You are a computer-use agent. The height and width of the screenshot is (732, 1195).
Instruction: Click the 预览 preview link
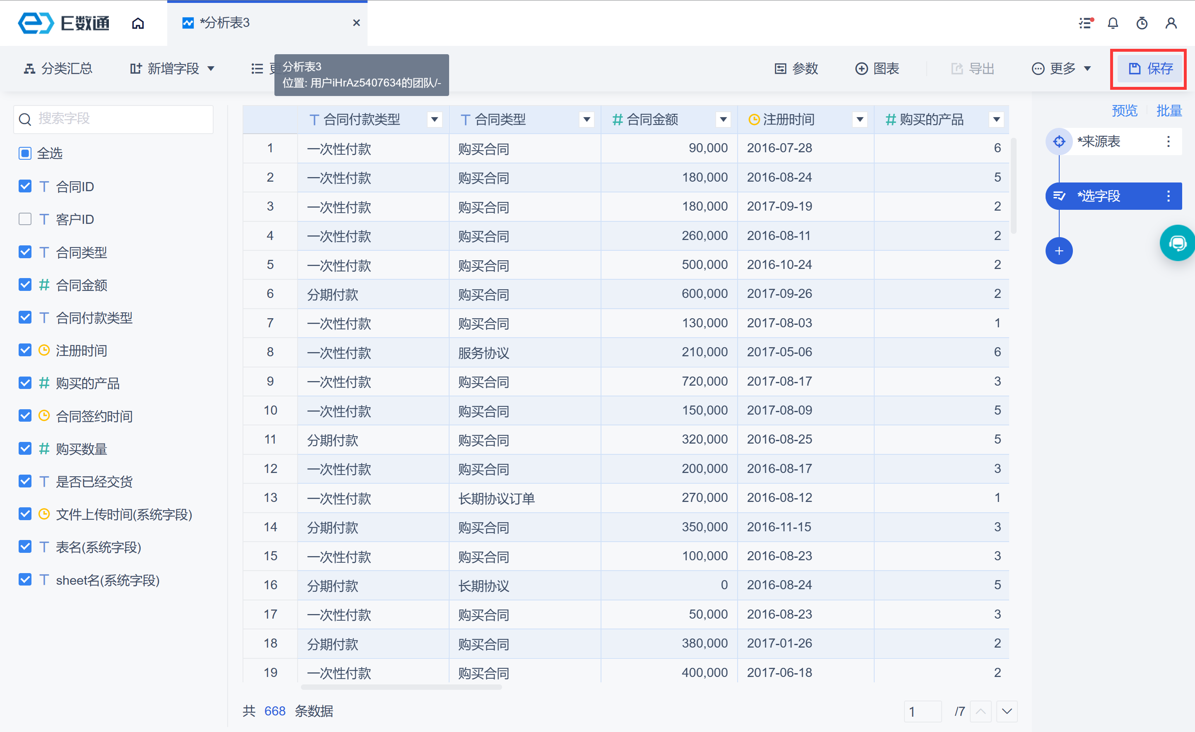[x=1124, y=111]
